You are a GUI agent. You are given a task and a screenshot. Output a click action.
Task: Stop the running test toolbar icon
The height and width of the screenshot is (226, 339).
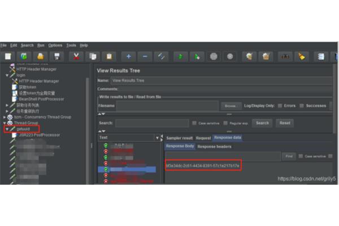coord(214,56)
